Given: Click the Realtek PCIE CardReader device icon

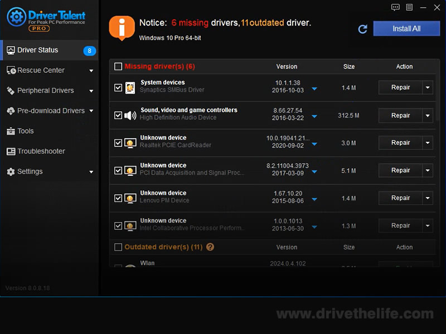Looking at the screenshot, I should tap(130, 143).
